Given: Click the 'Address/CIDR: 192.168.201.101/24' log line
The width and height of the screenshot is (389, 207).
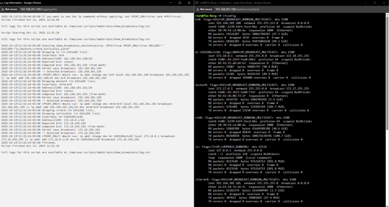Looking at the screenshot, I should click(x=47, y=88).
